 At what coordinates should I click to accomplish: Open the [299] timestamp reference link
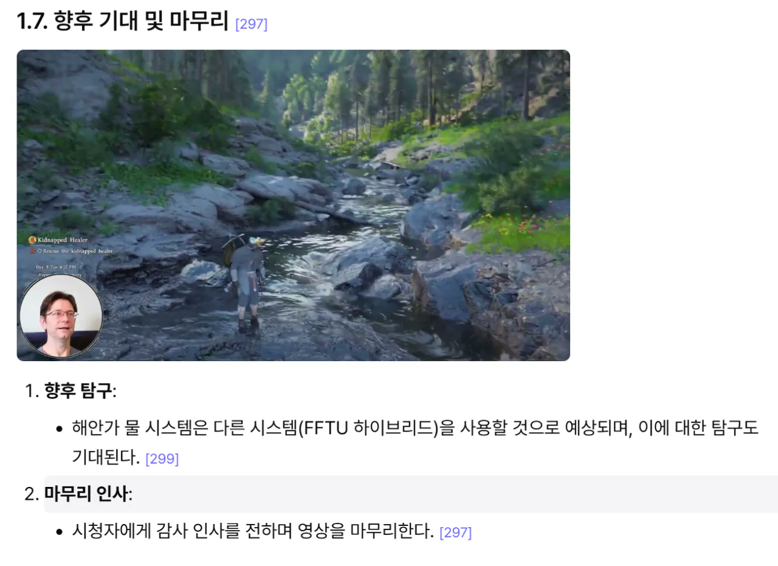pyautogui.click(x=162, y=459)
